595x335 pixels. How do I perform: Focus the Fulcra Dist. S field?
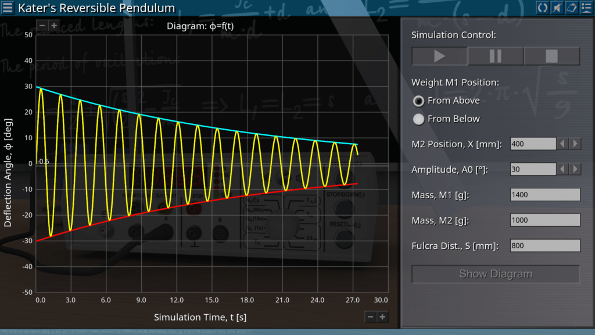544,245
